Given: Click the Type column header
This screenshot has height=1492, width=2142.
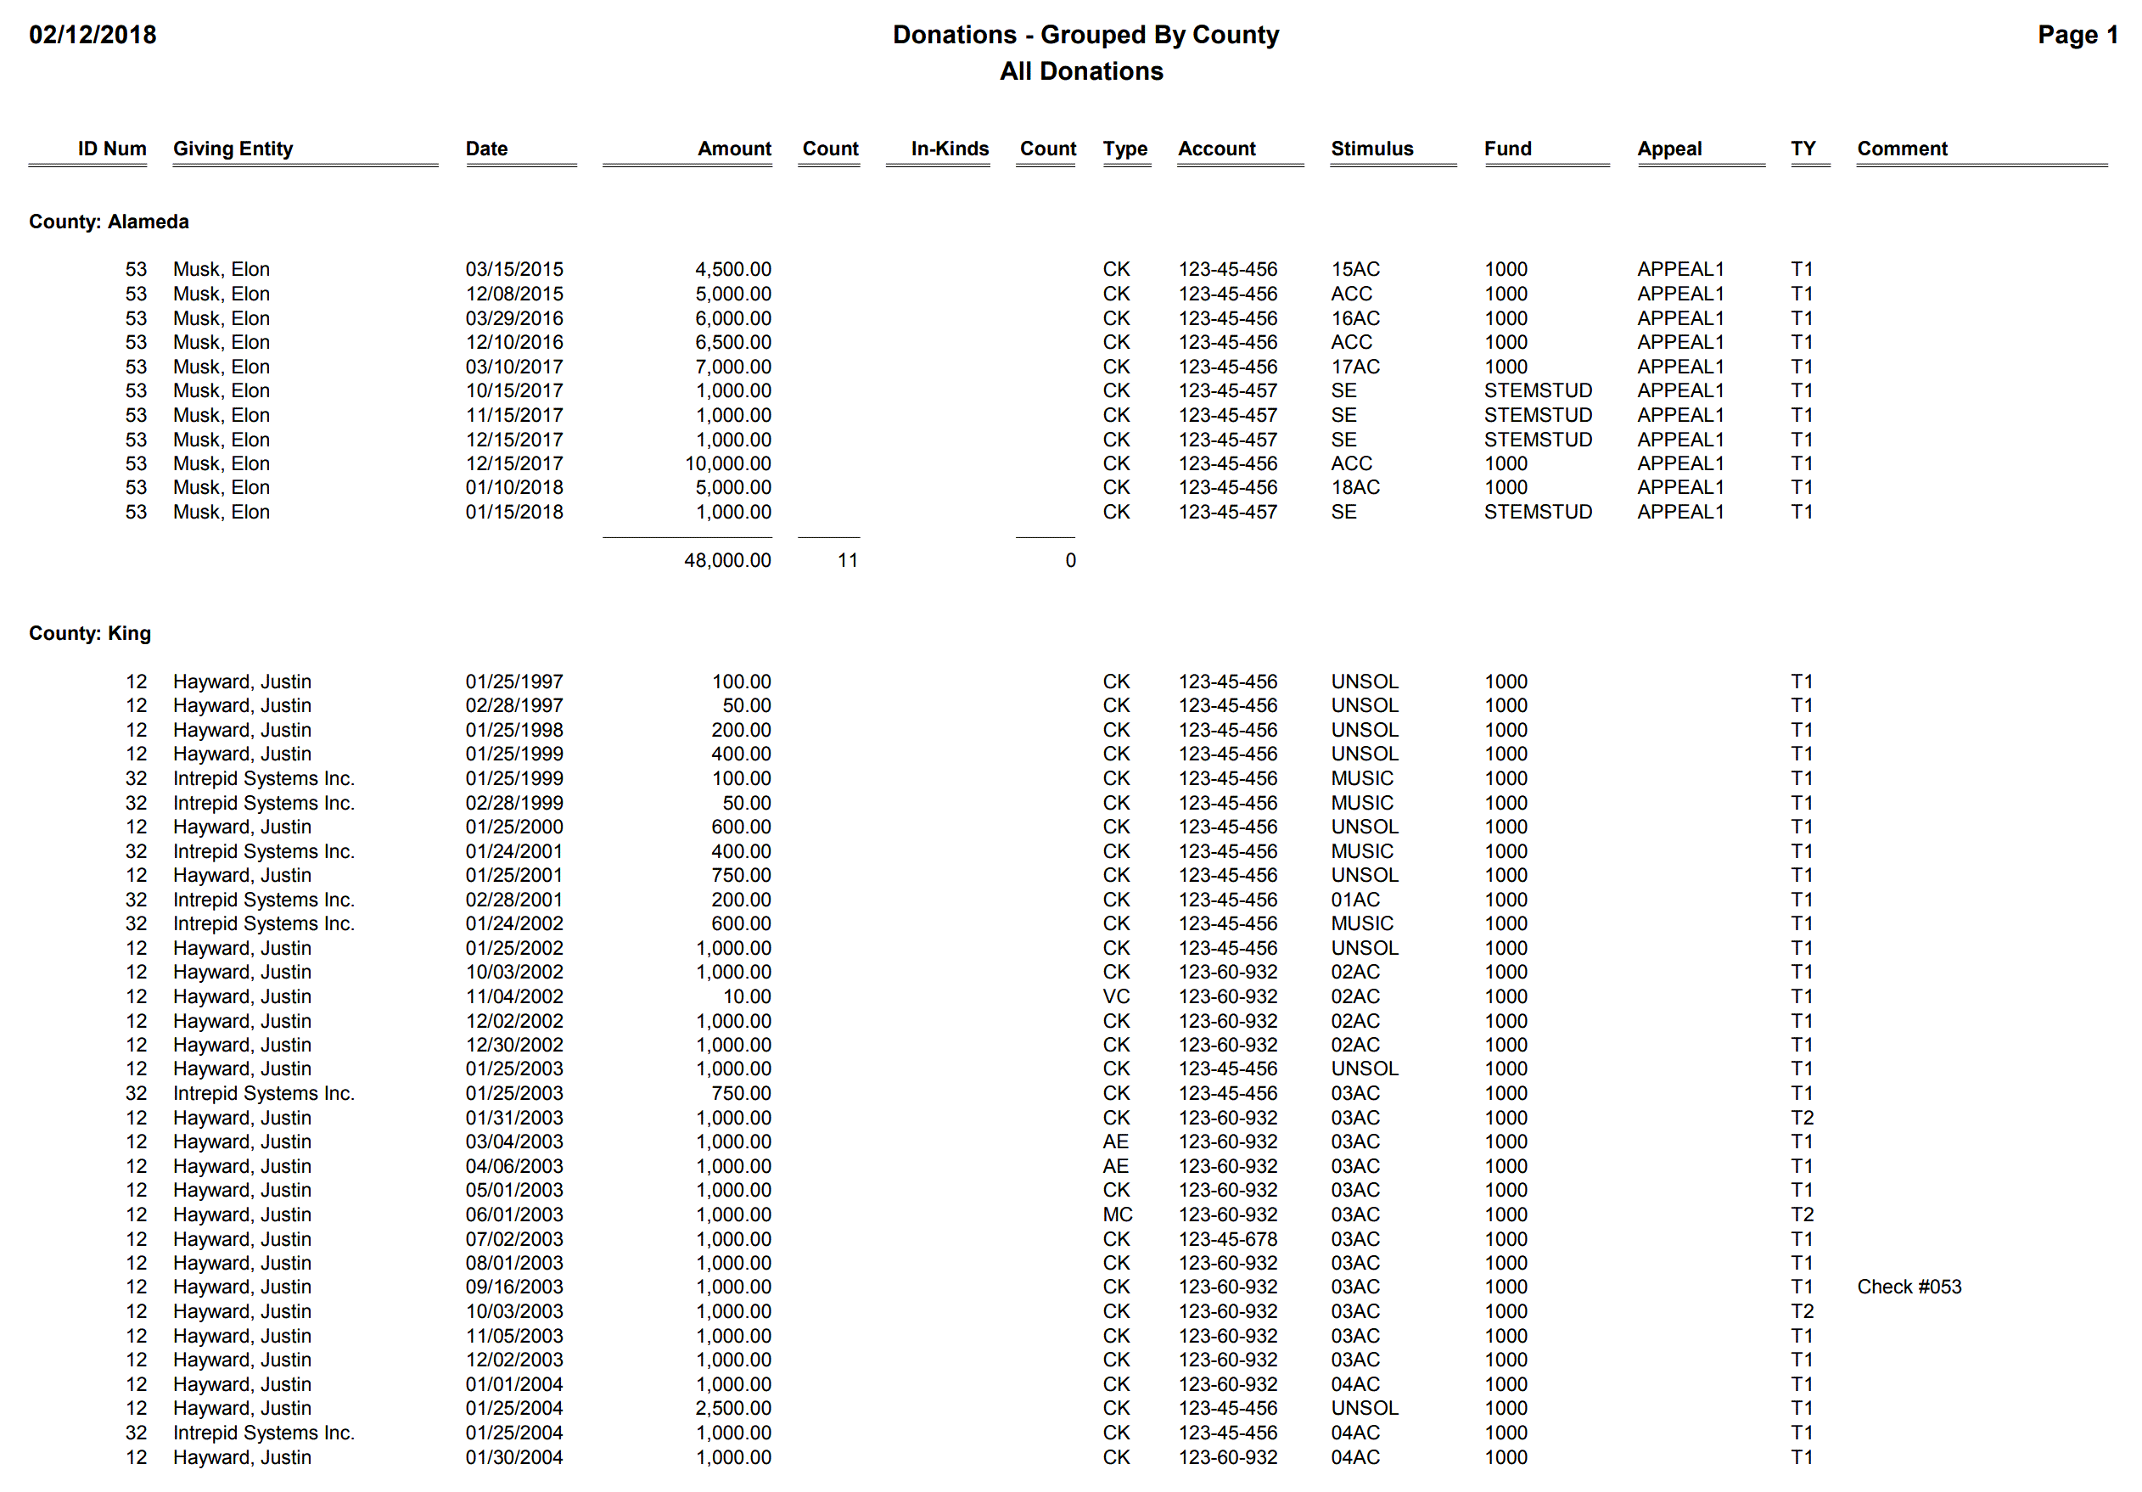Looking at the screenshot, I should click(1125, 149).
